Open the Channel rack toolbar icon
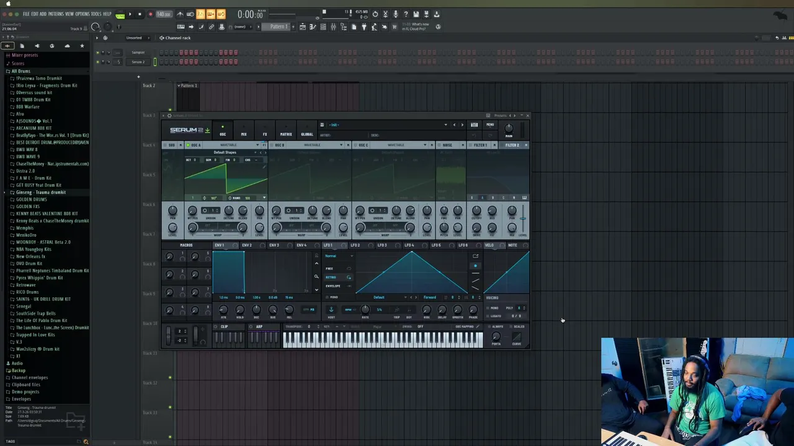Viewport: 794px width, 446px height. [x=323, y=27]
